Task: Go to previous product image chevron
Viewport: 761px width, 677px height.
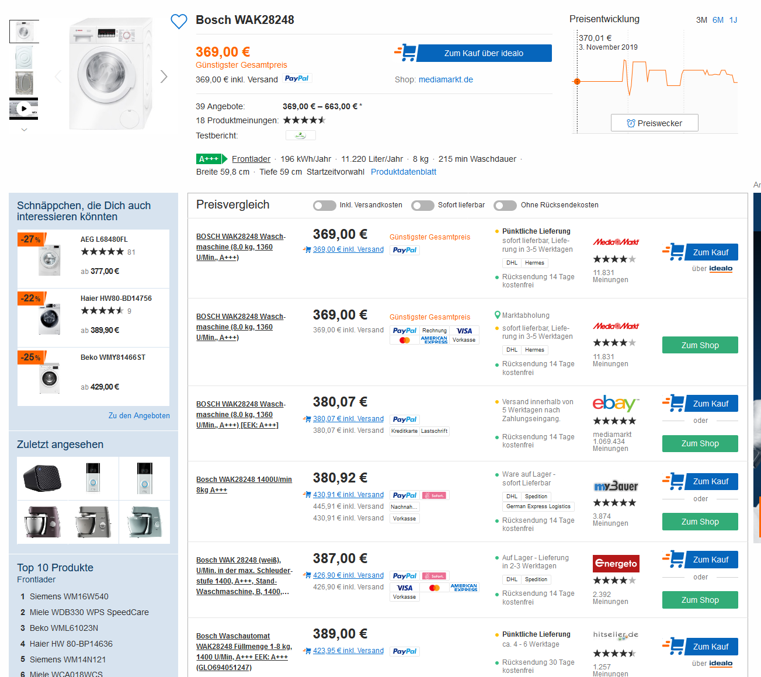Action: (58, 77)
